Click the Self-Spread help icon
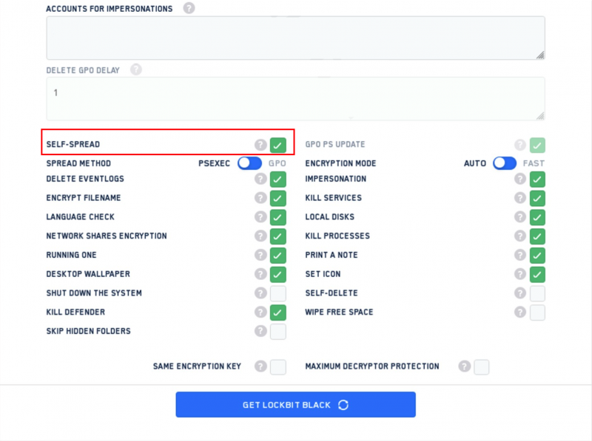Image resolution: width=592 pixels, height=441 pixels. click(260, 144)
